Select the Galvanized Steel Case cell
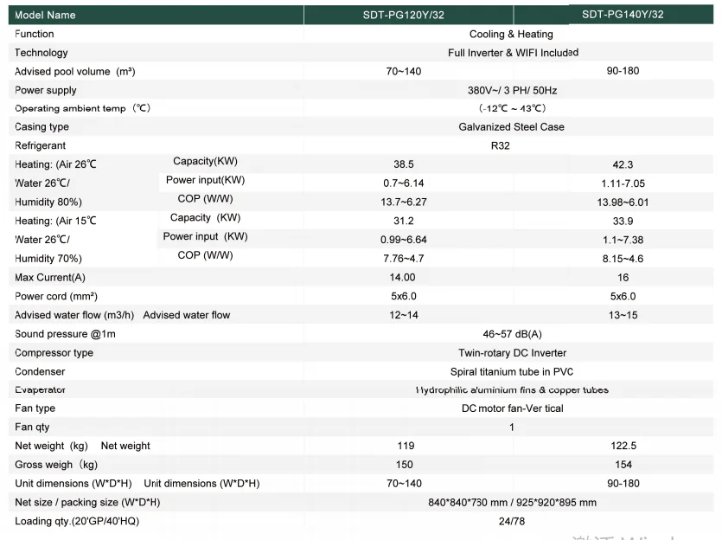Image resolution: width=722 pixels, height=540 pixels. pos(511,127)
